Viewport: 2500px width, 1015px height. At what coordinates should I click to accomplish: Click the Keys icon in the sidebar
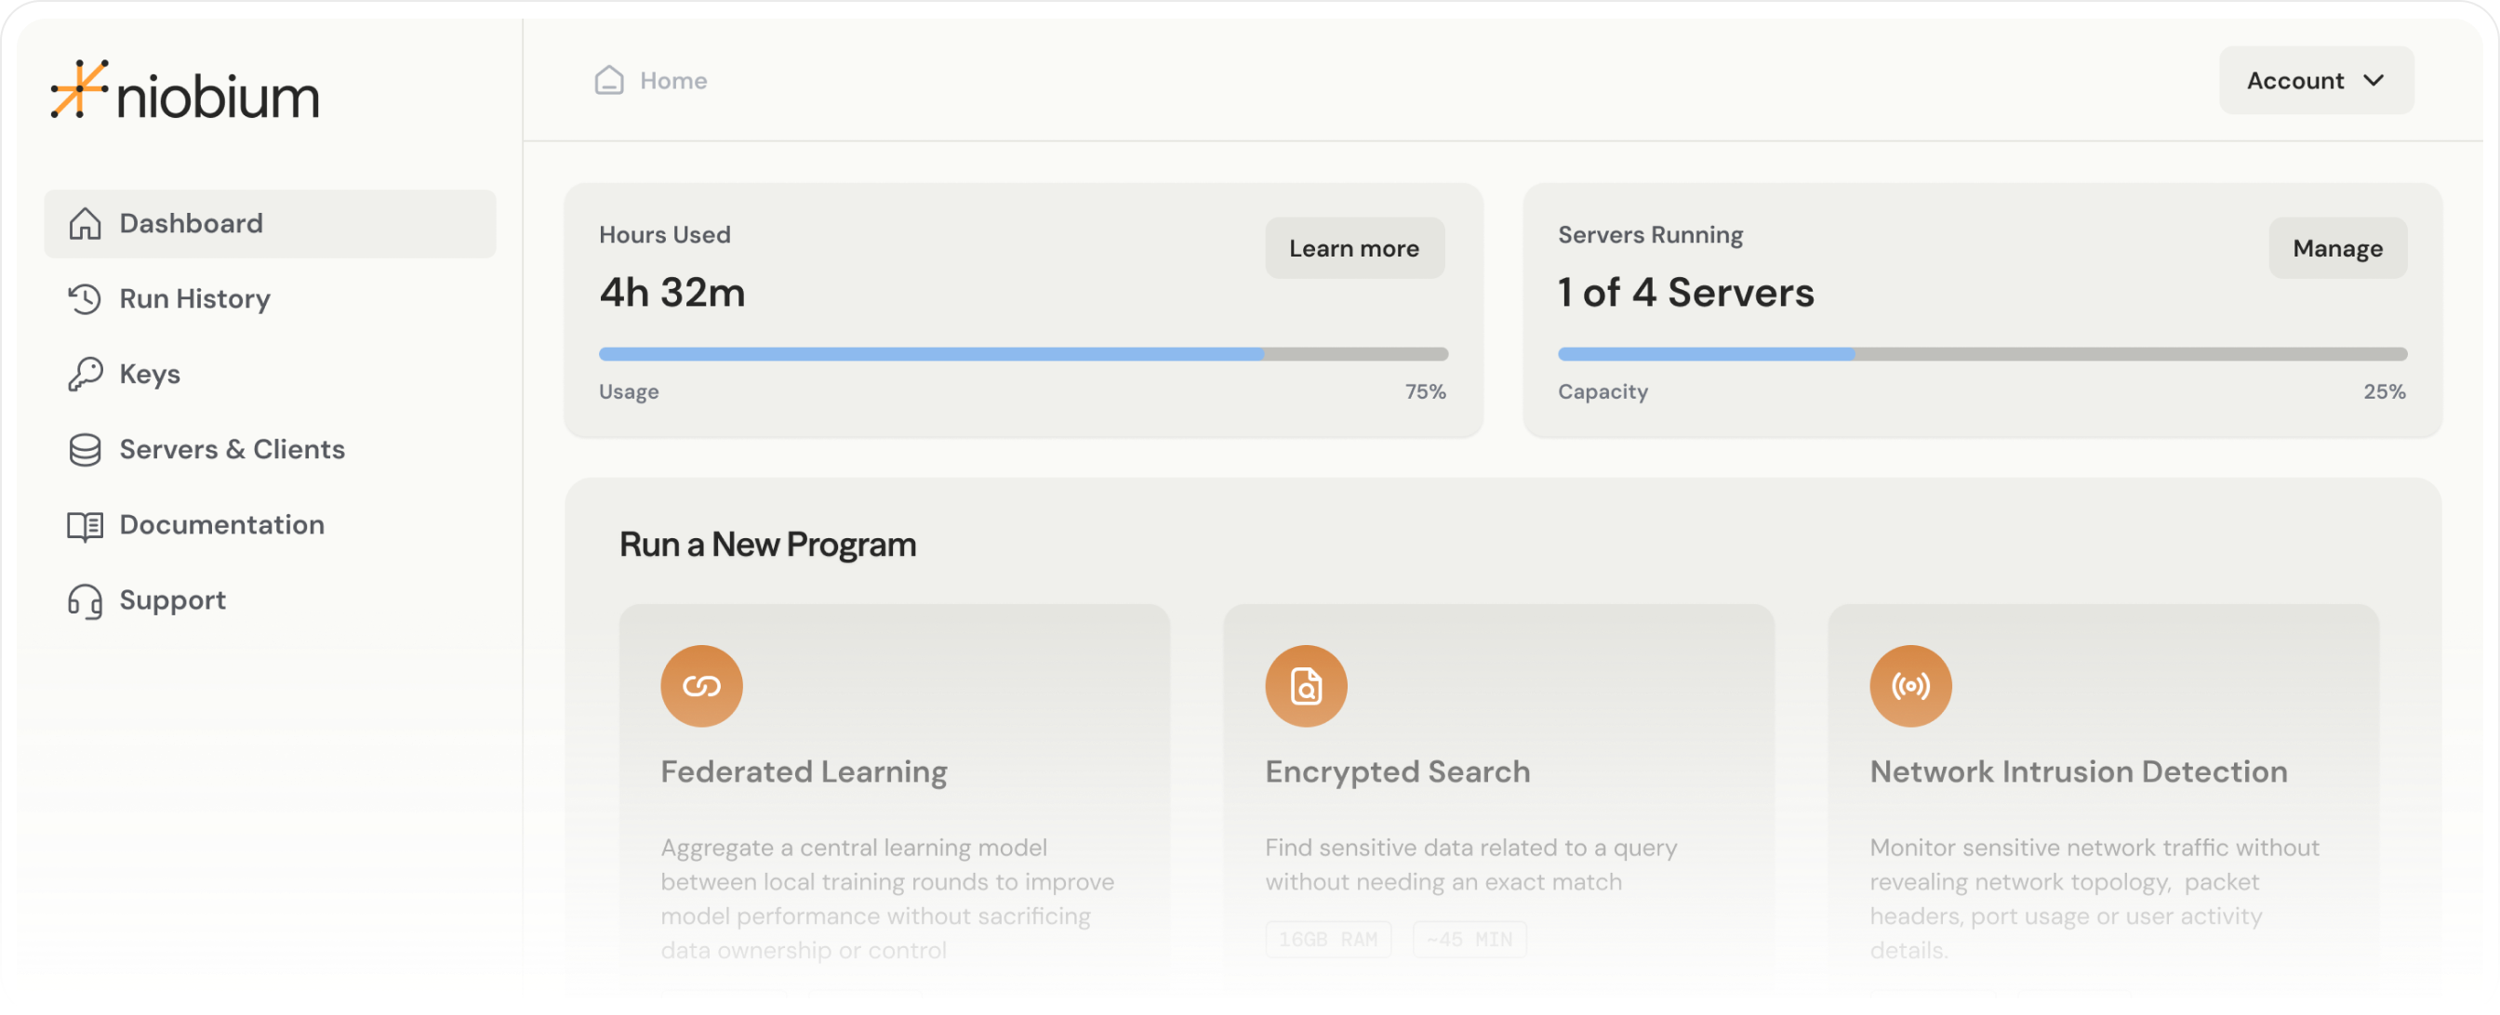[85, 374]
